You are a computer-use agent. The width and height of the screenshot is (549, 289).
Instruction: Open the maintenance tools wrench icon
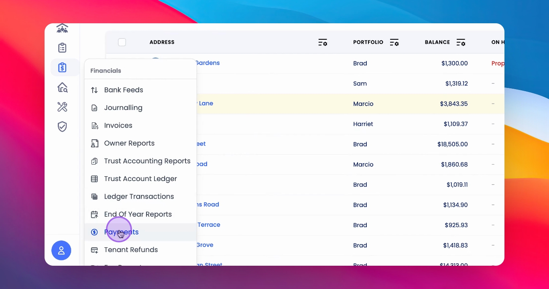click(62, 107)
